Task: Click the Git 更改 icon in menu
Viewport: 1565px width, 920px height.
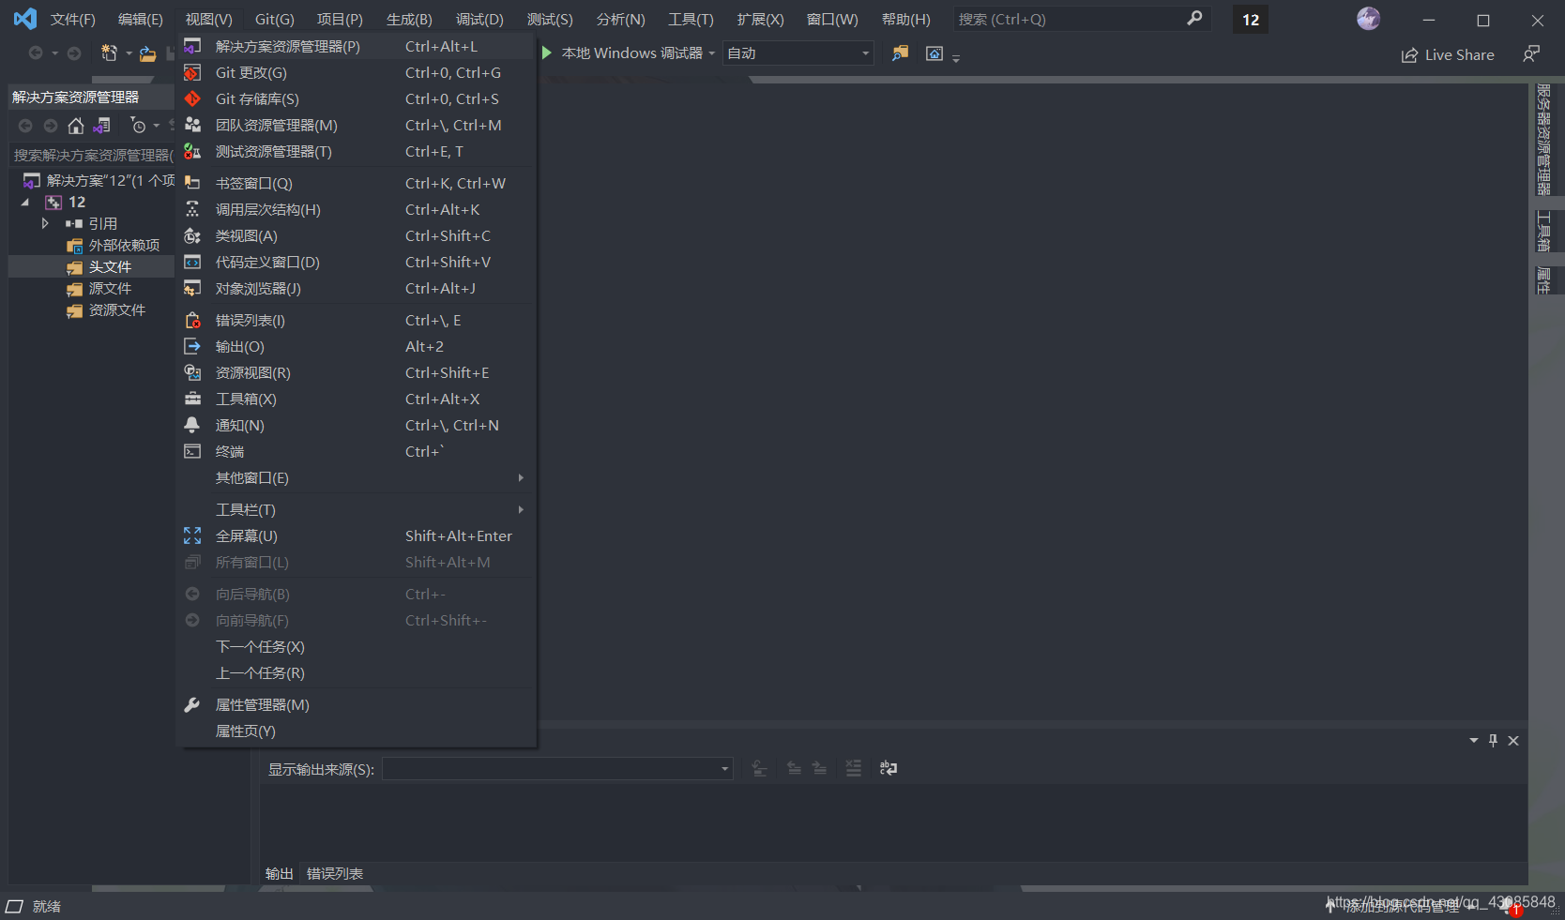Action: (192, 72)
